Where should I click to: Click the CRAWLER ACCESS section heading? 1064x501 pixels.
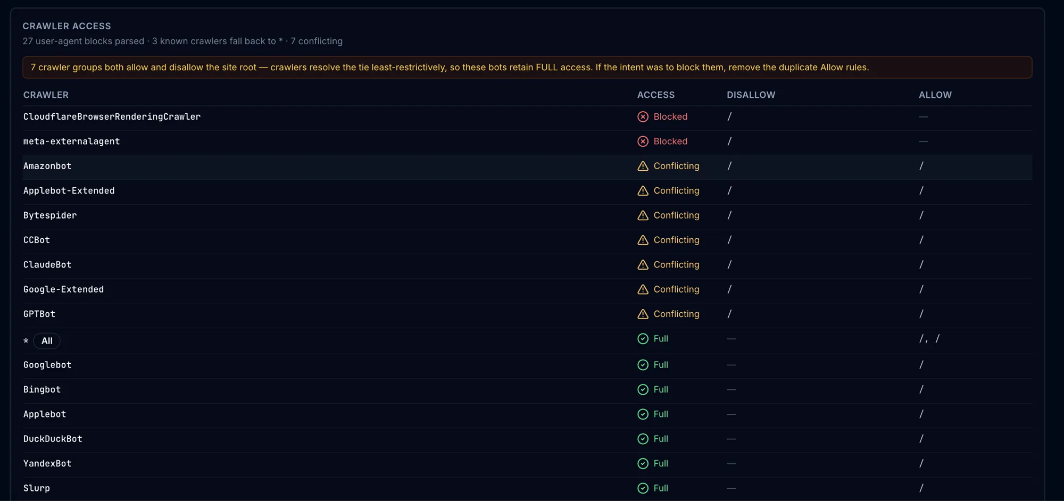(x=66, y=26)
